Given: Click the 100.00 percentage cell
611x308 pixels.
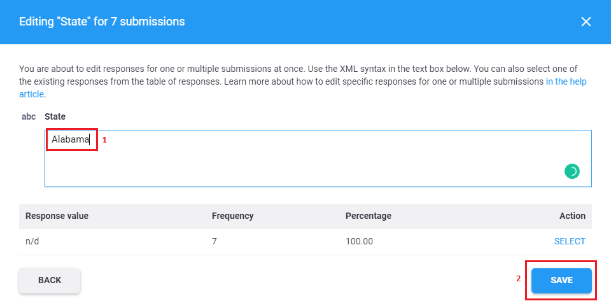Looking at the screenshot, I should tap(359, 241).
